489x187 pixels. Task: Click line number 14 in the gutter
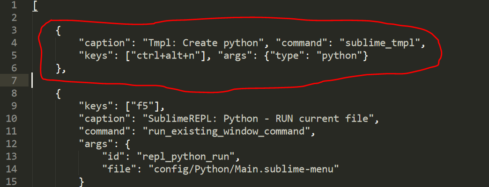12,169
